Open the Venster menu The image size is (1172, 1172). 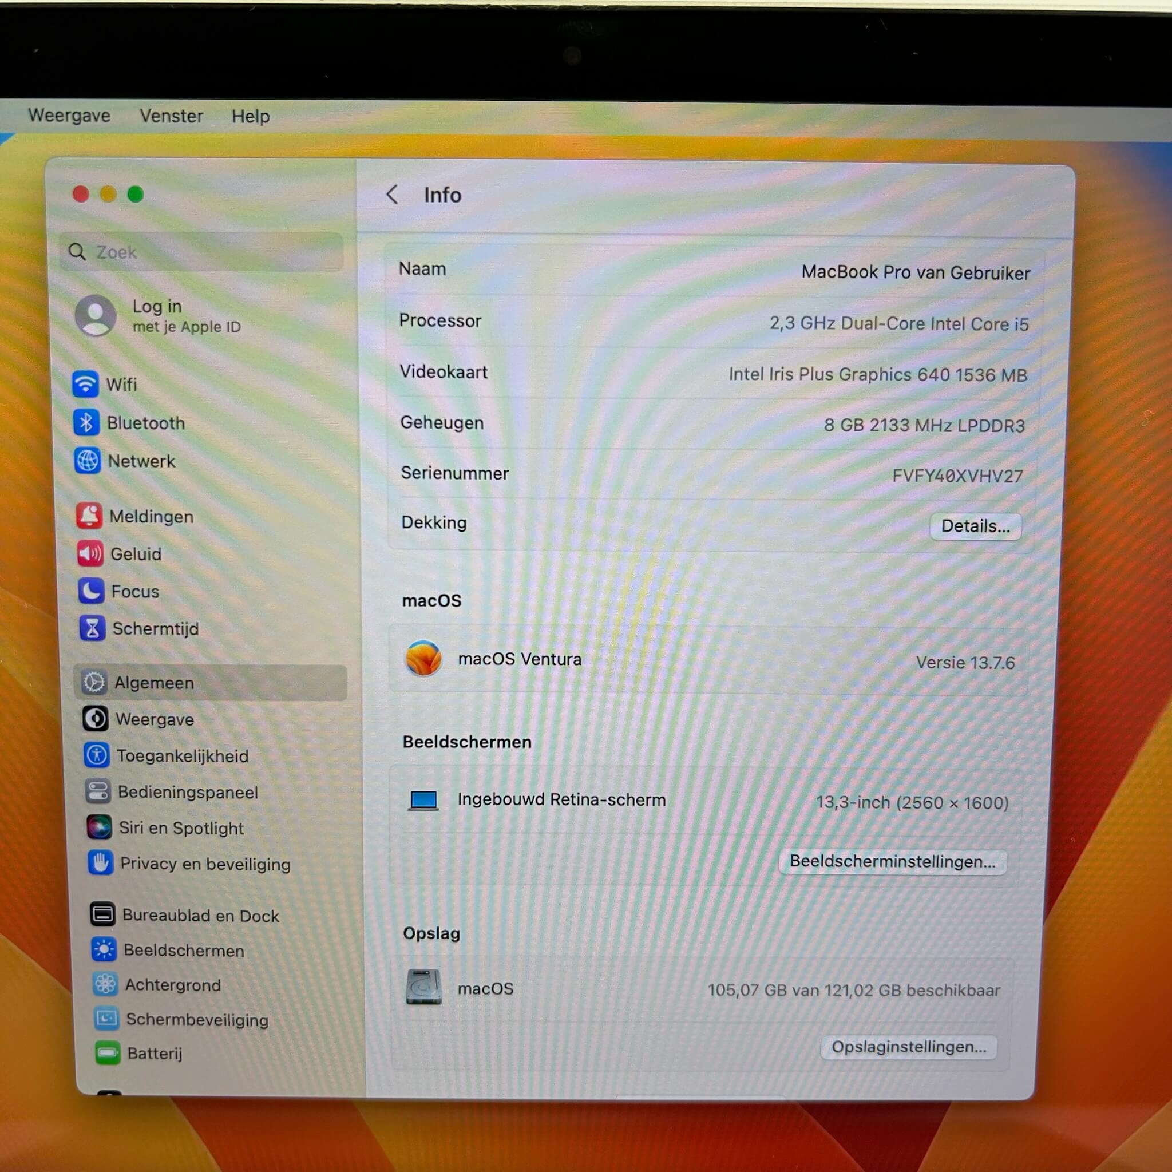coord(172,116)
